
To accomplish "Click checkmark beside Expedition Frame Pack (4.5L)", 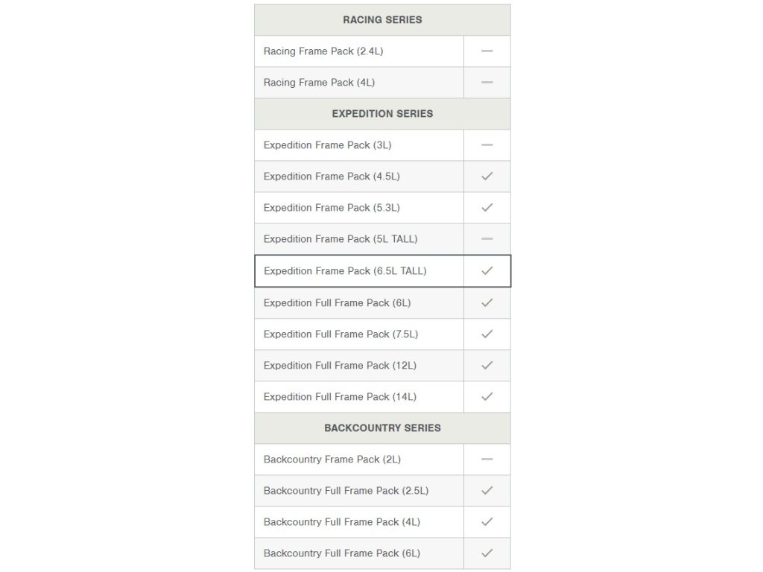I will pos(487,177).
